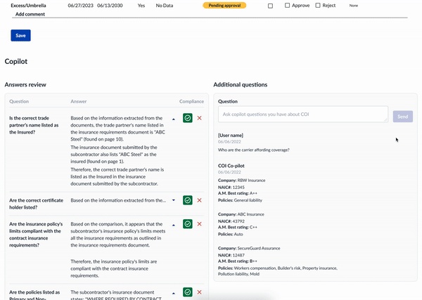Reject the certificate holder answer with red X
422x300 pixels.
point(200,200)
